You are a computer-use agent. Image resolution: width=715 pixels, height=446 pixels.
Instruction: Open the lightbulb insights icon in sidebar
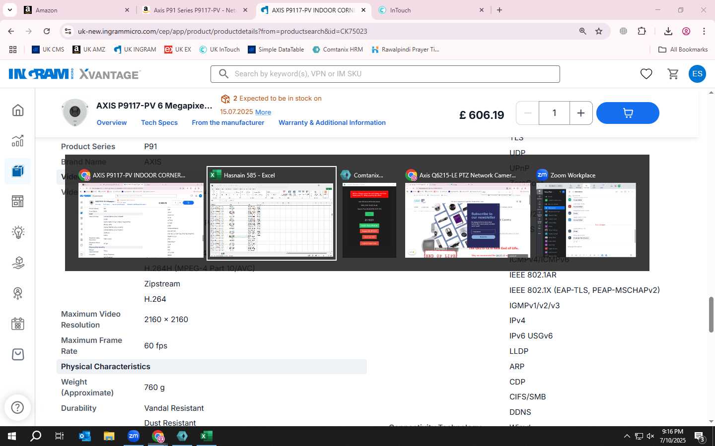[x=18, y=232]
